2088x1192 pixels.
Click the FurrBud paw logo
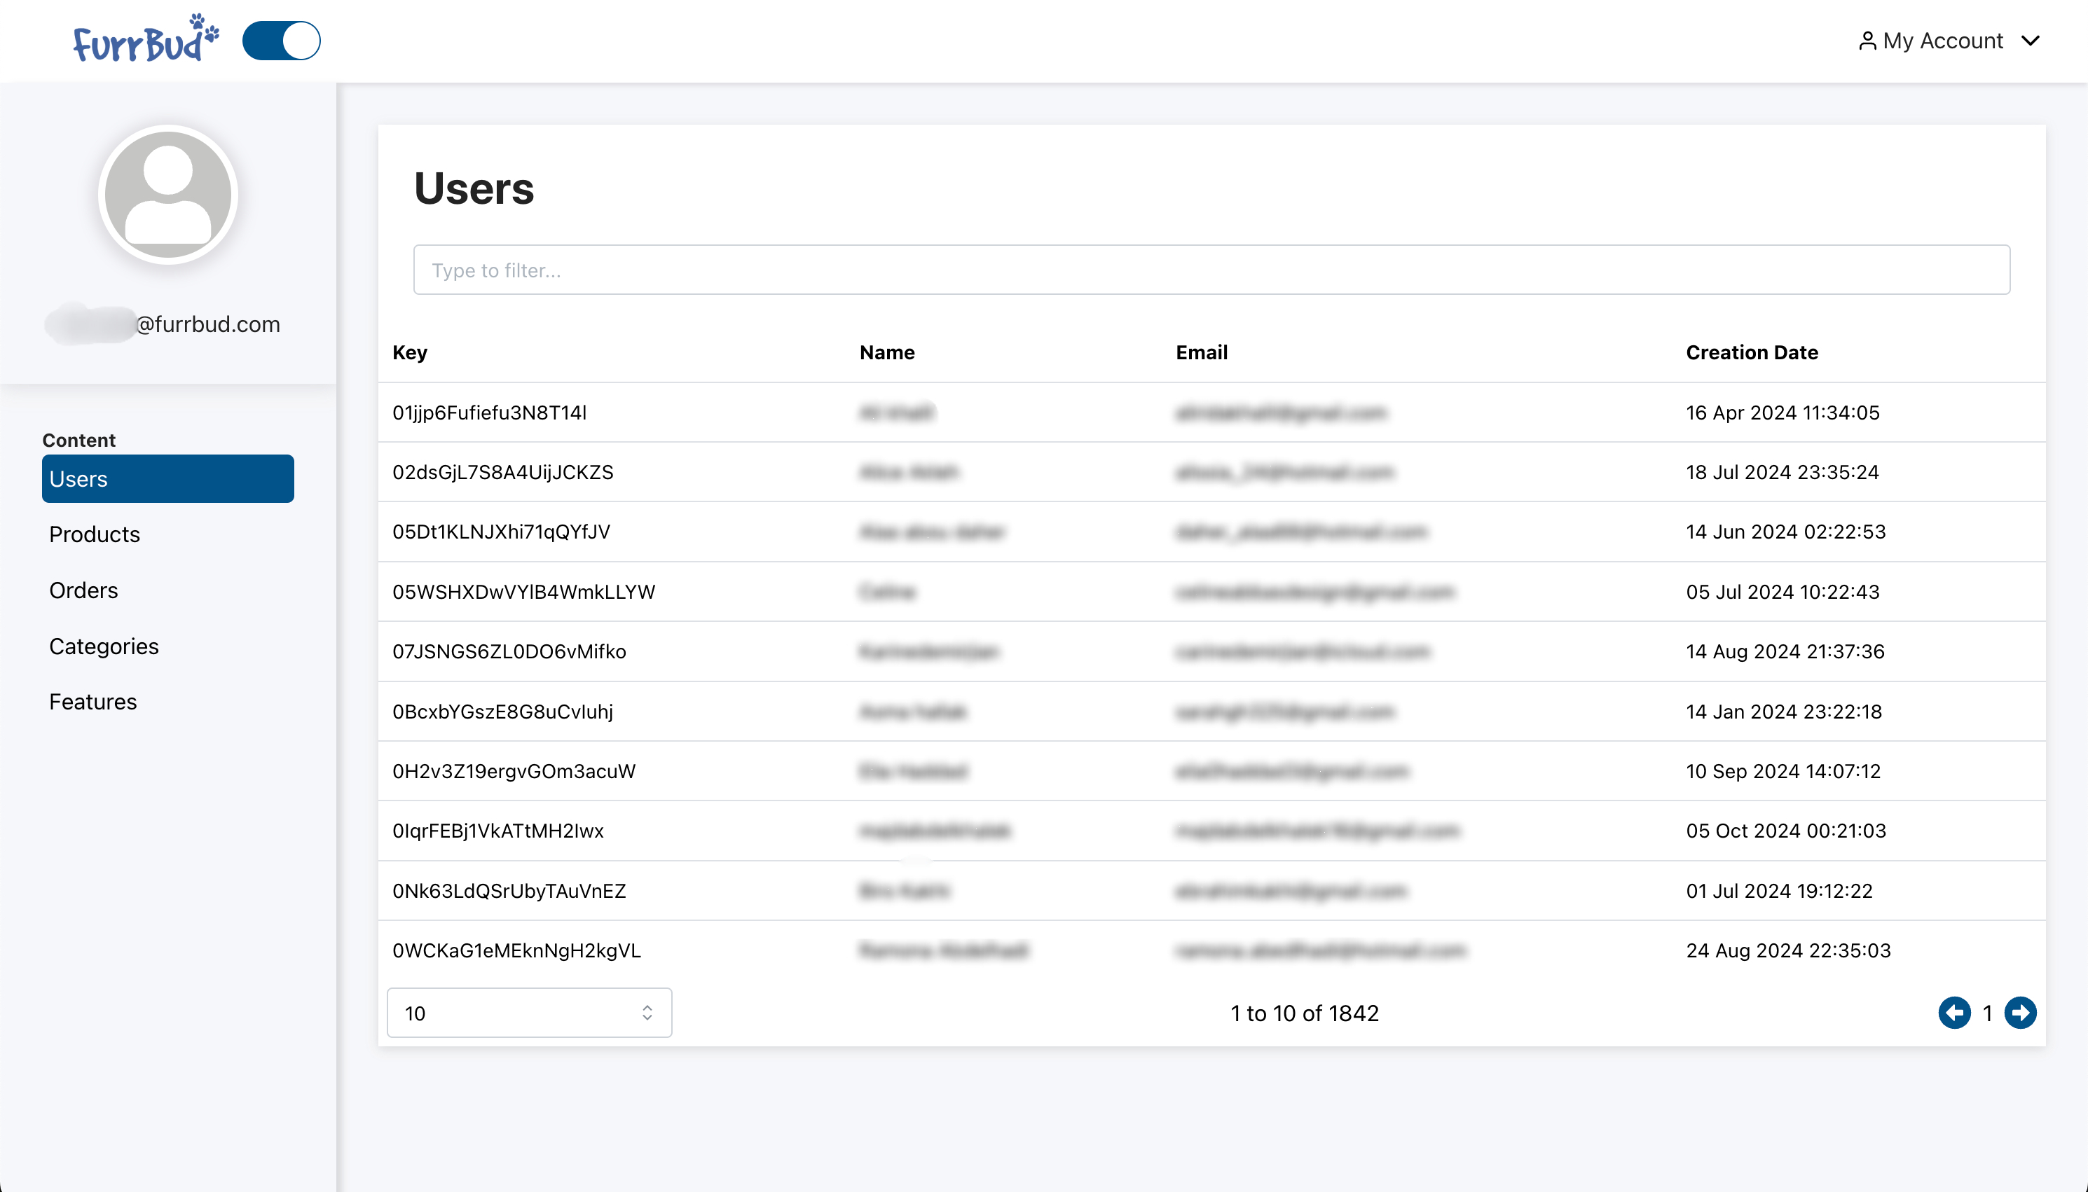pos(146,39)
